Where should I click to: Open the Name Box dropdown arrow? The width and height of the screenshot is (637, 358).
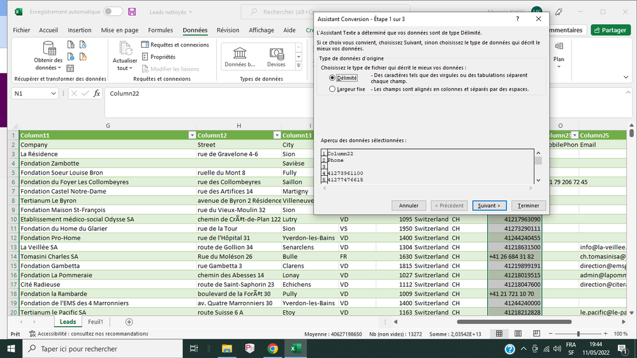click(53, 94)
